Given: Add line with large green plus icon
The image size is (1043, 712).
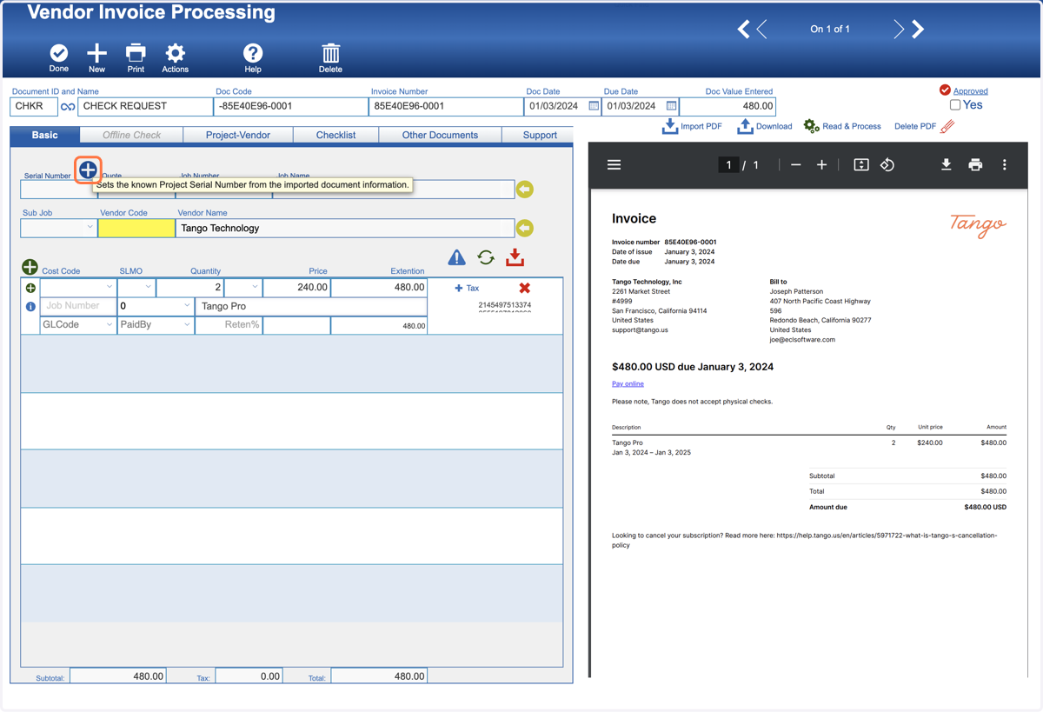Looking at the screenshot, I should pyautogui.click(x=30, y=267).
